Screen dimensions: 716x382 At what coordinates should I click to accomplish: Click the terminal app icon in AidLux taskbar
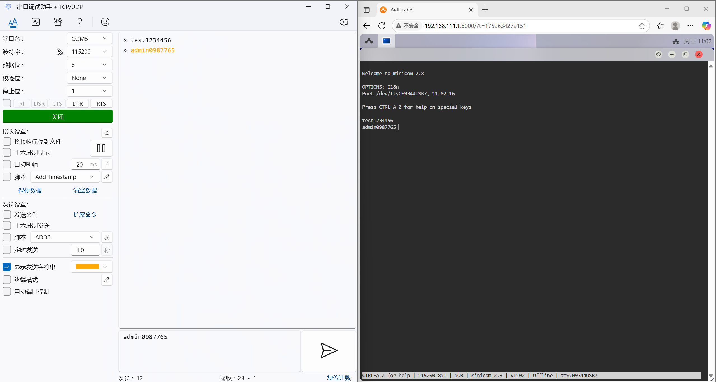387,41
